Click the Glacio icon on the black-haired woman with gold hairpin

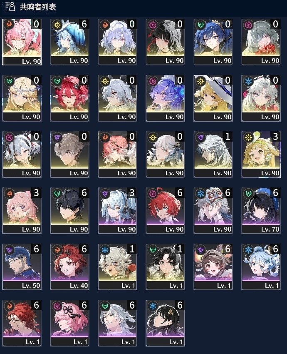153,306
